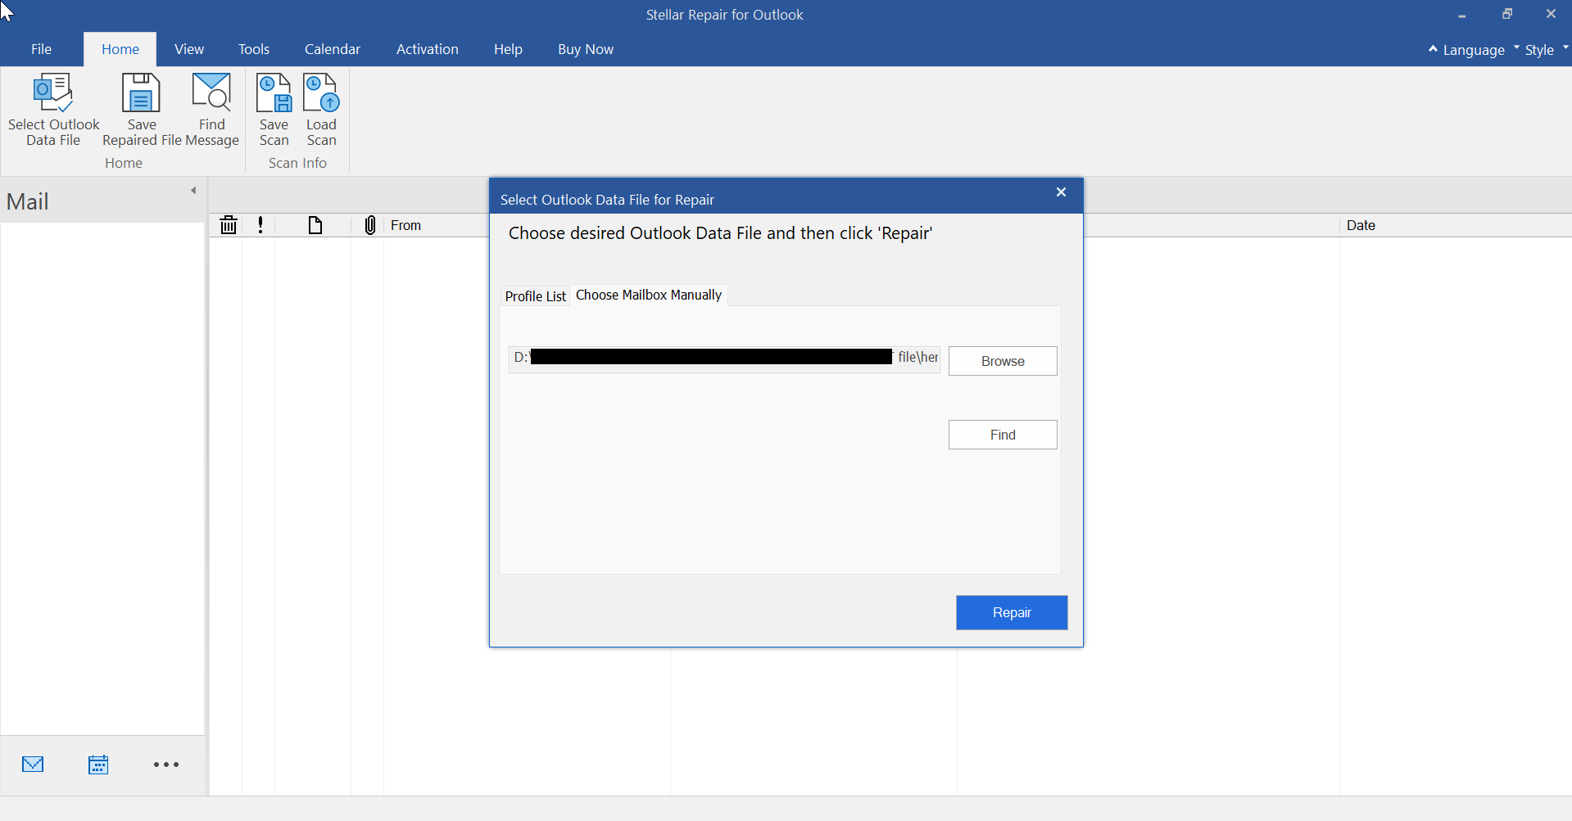Open the Buy Now tab

(x=586, y=49)
